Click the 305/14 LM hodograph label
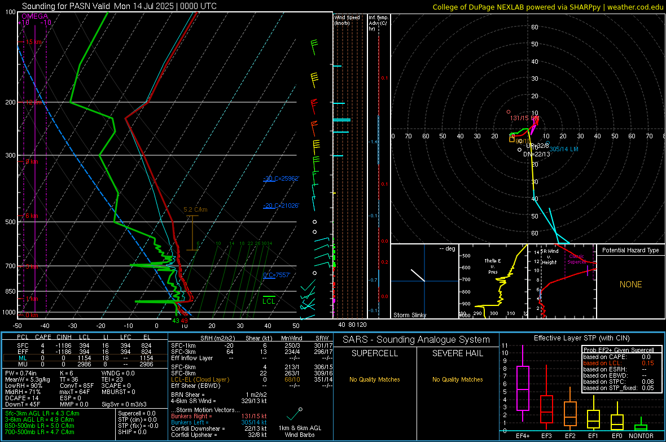Image resolution: width=666 pixels, height=442 pixels. click(564, 149)
